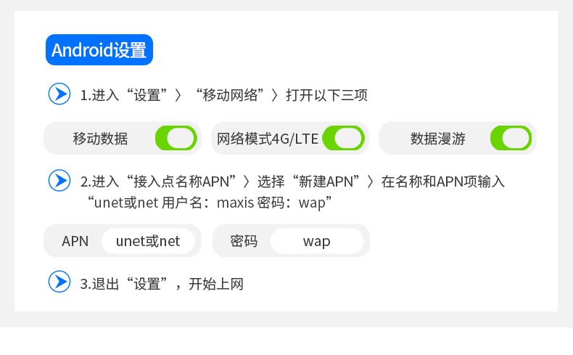Image resolution: width=573 pixels, height=355 pixels.
Task: Click the chevron after “移动网络” in step 1
Action: (x=275, y=95)
